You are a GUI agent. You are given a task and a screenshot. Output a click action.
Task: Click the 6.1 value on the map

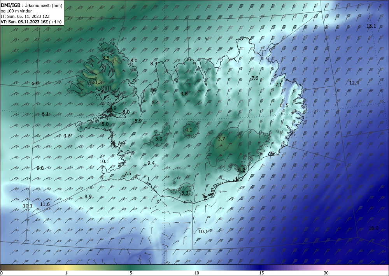[x=45, y=114]
